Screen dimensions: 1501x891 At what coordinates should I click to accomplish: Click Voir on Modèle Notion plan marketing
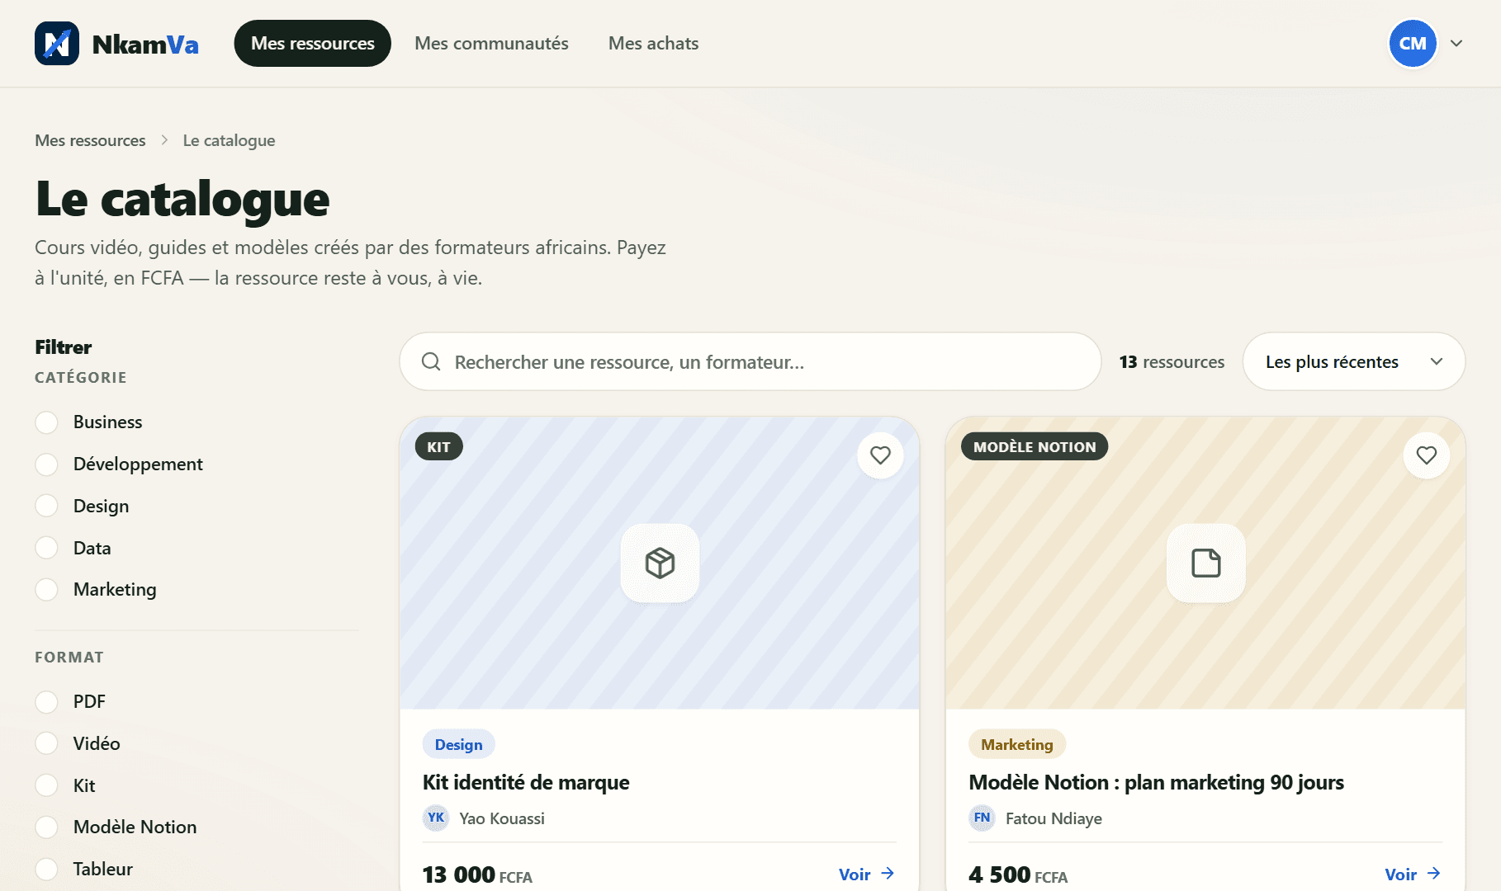click(1413, 874)
